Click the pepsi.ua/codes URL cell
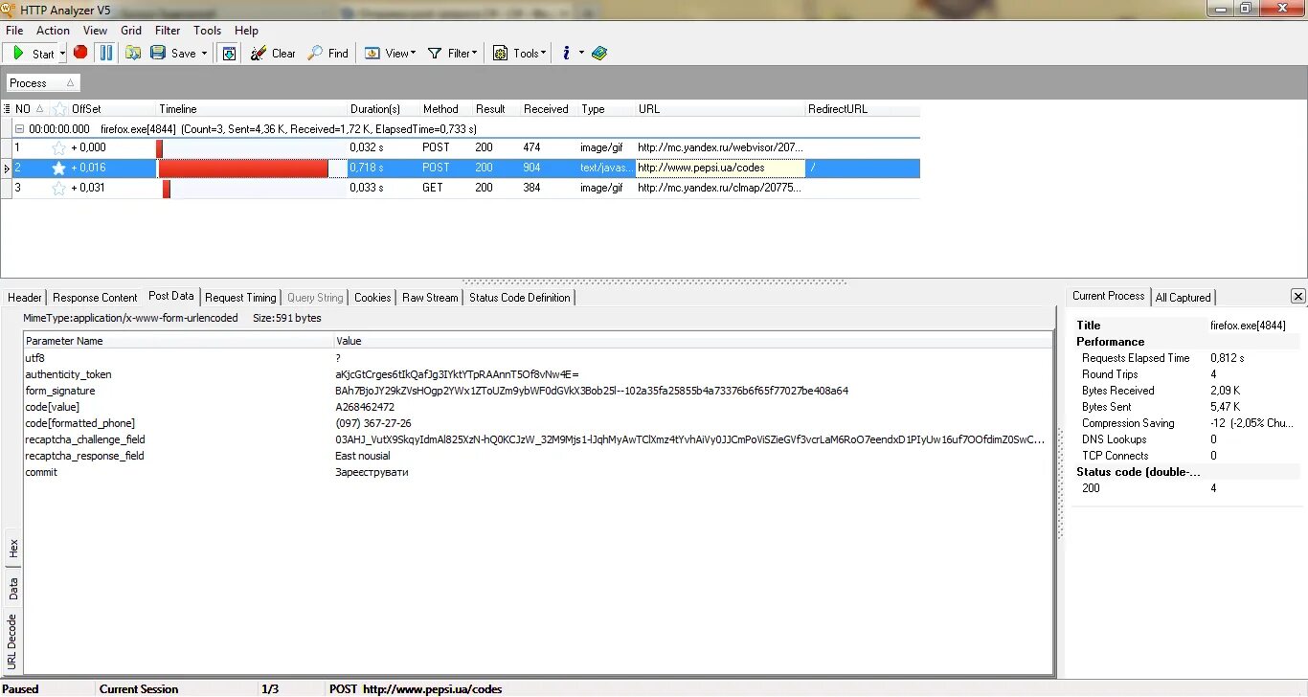The width and height of the screenshot is (1308, 697). point(720,168)
